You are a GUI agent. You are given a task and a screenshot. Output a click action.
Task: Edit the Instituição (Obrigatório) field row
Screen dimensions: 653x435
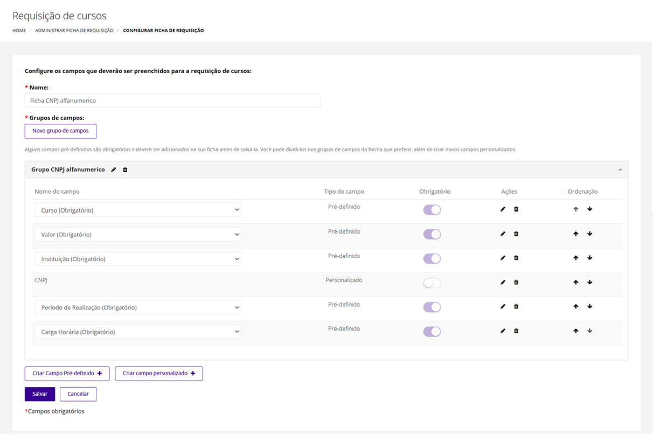503,258
